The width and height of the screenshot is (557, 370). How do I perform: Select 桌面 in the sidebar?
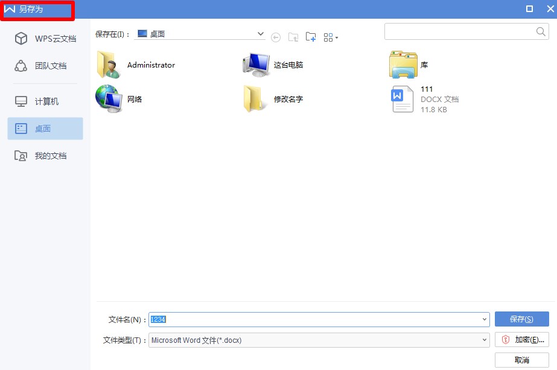tap(45, 129)
